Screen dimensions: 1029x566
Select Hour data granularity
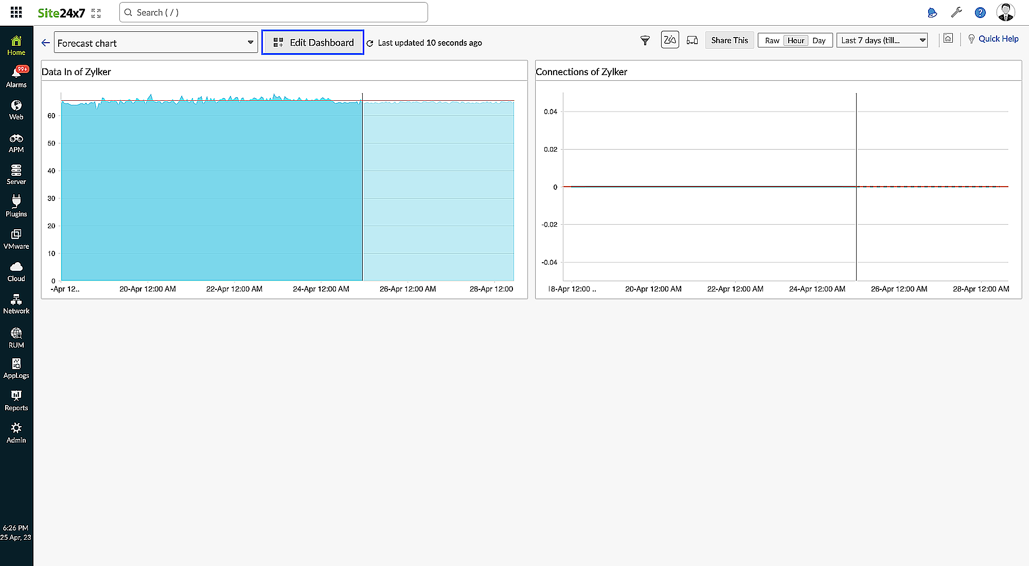point(795,41)
